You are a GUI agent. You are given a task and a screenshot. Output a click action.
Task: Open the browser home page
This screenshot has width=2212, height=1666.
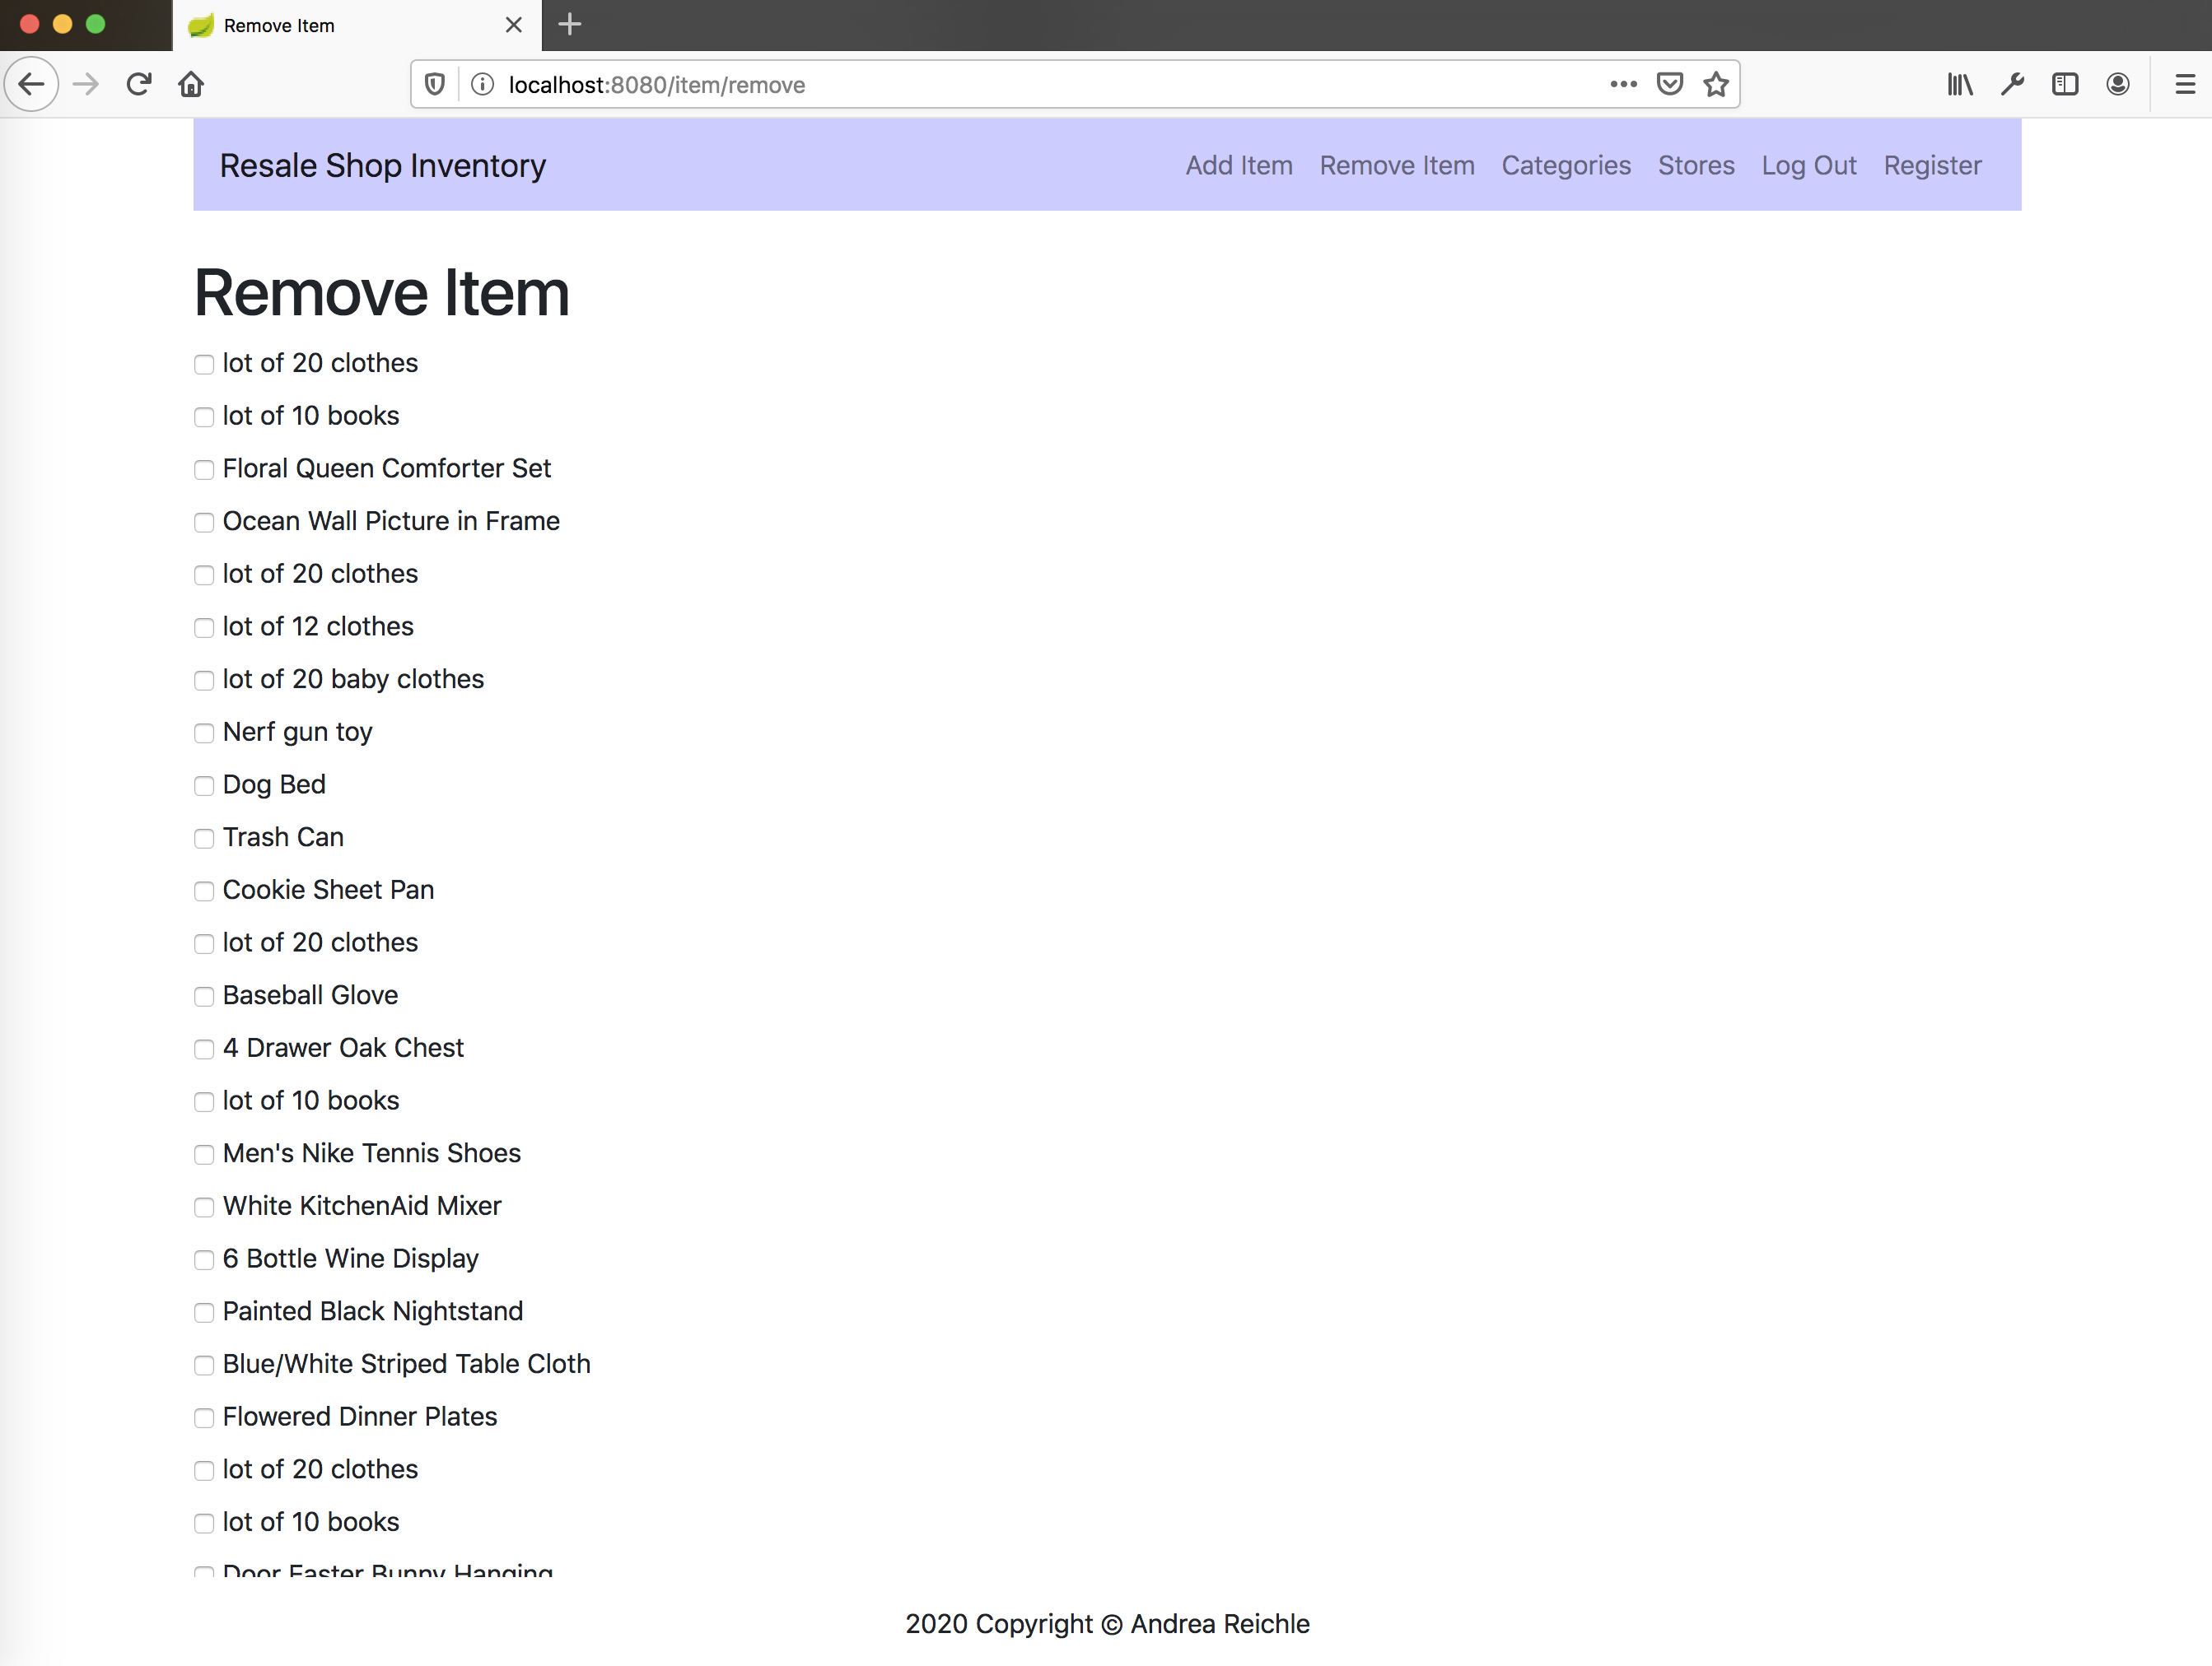click(191, 84)
